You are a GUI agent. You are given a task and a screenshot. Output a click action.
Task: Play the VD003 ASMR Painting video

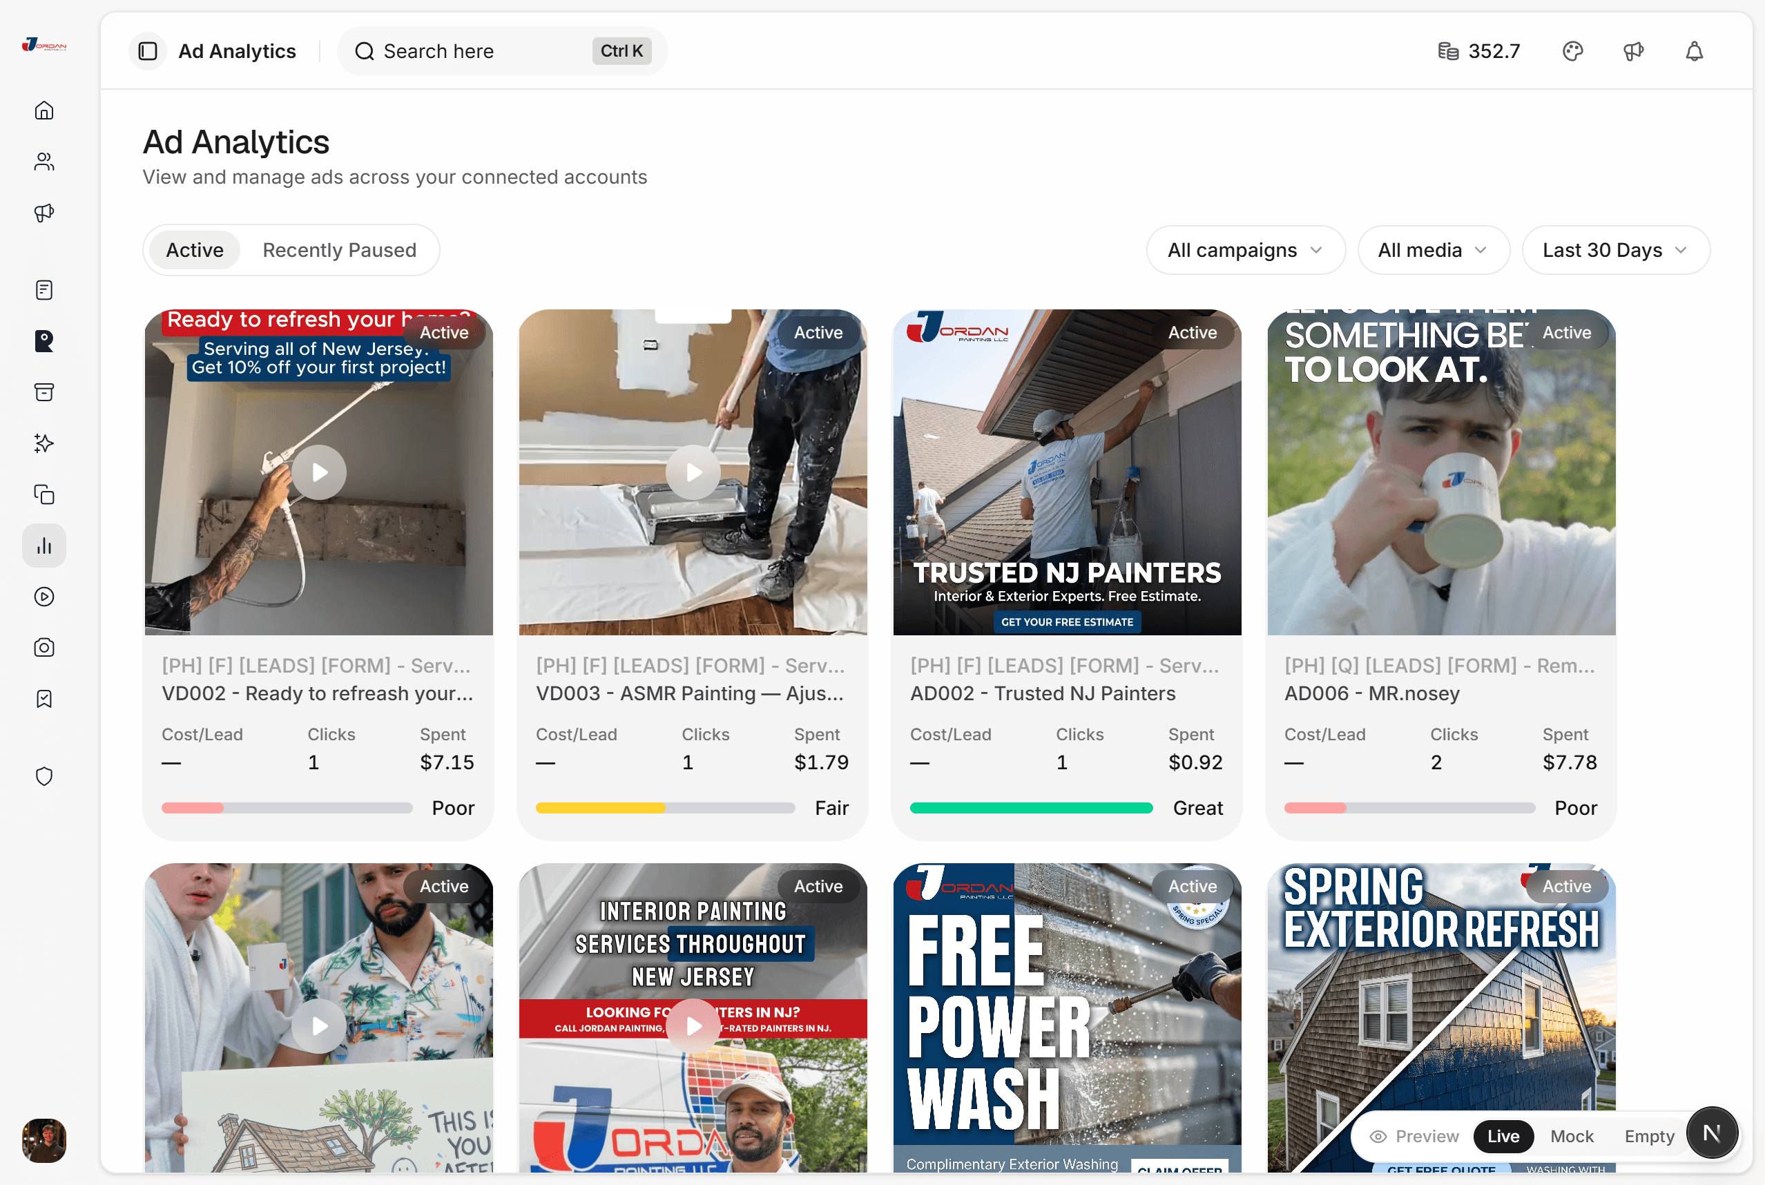click(693, 472)
